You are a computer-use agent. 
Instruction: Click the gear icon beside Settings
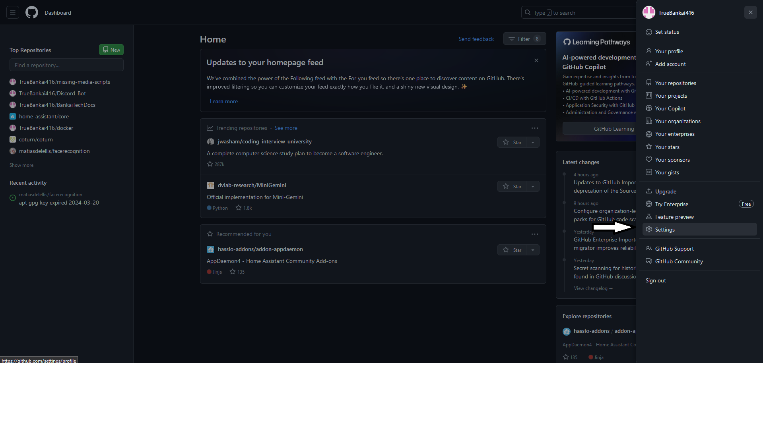tap(649, 229)
